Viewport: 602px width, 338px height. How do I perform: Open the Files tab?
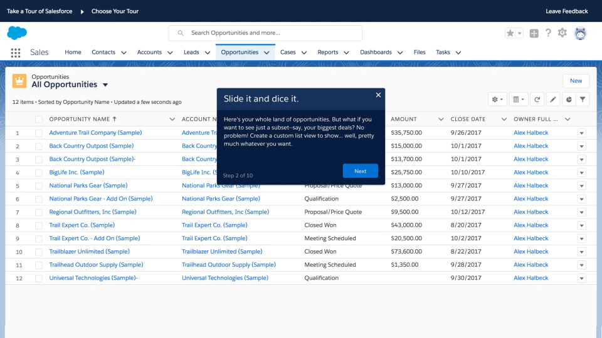(x=420, y=52)
